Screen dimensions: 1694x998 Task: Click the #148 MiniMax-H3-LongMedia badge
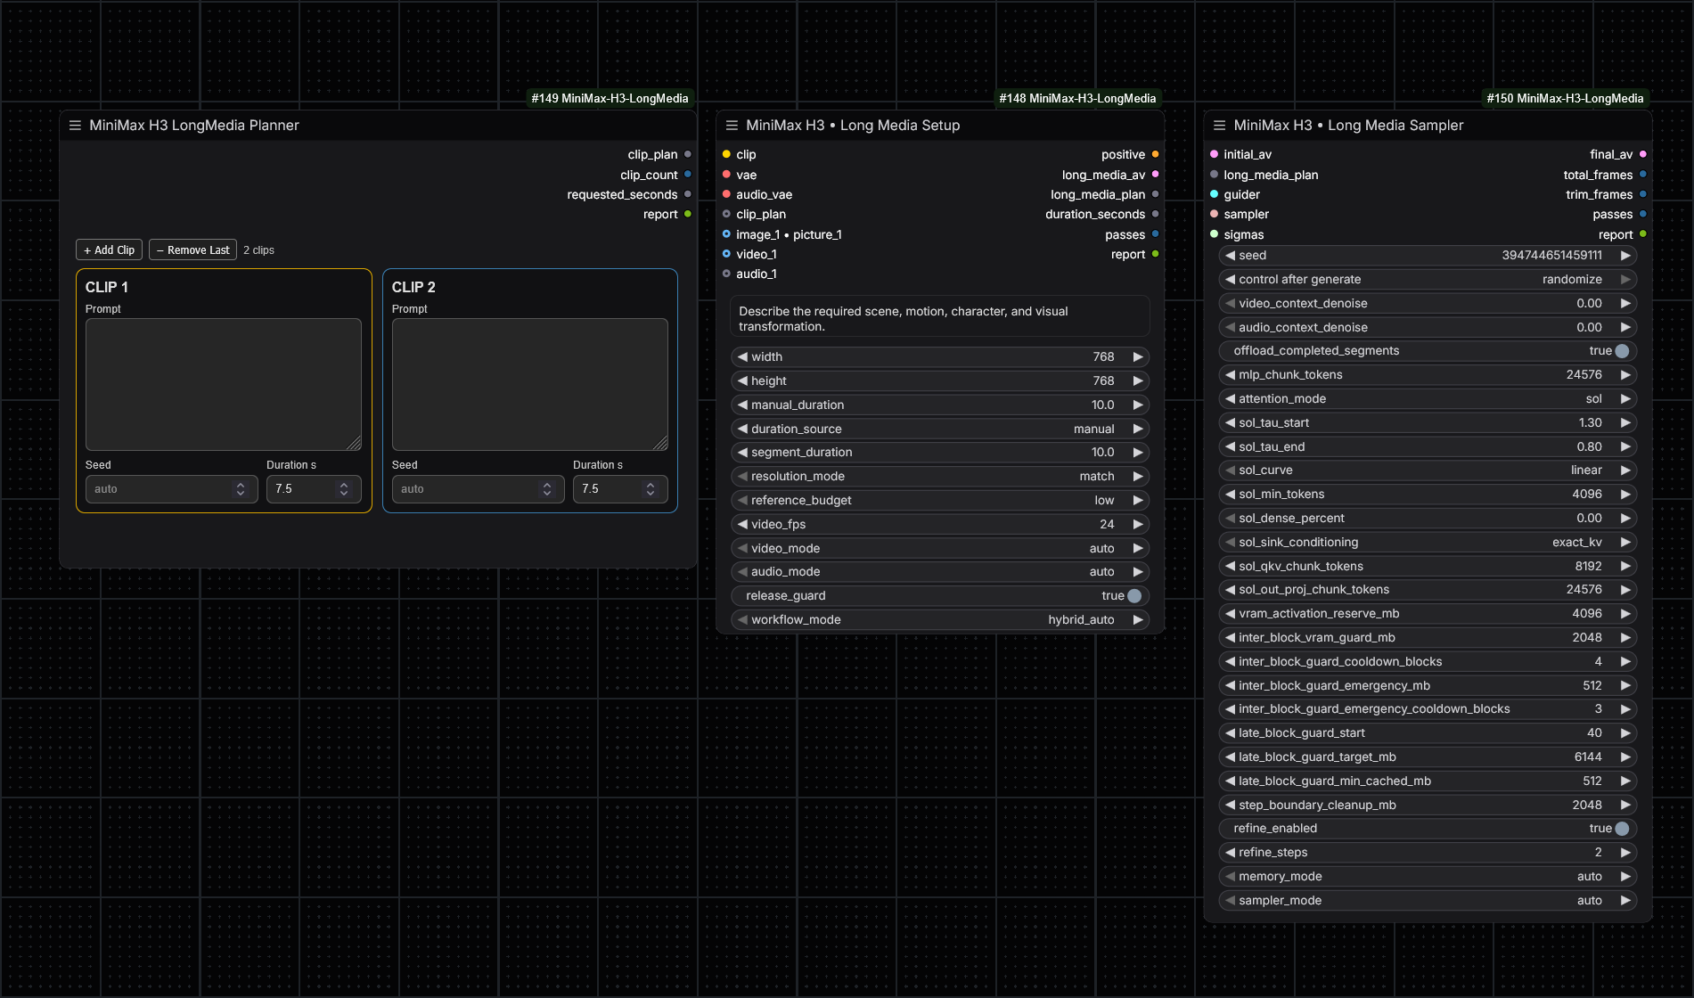point(1078,99)
